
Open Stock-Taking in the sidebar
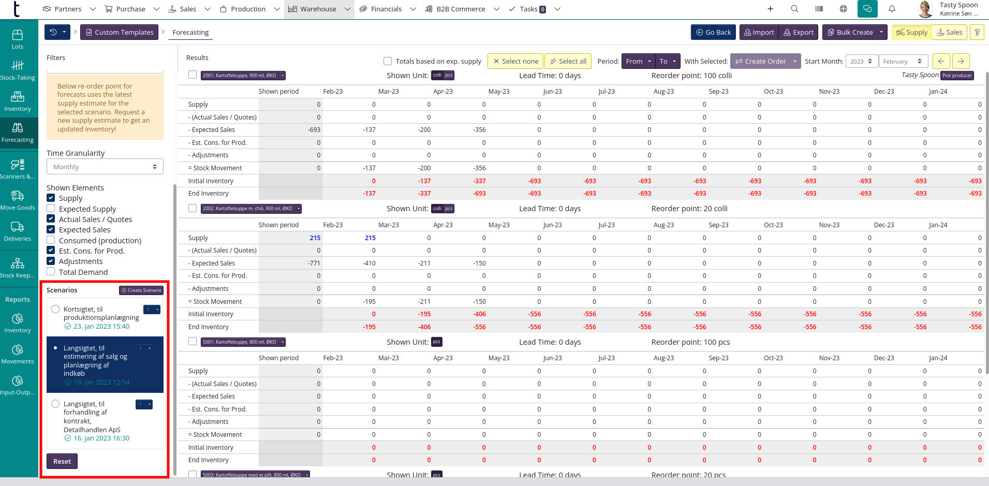point(18,70)
